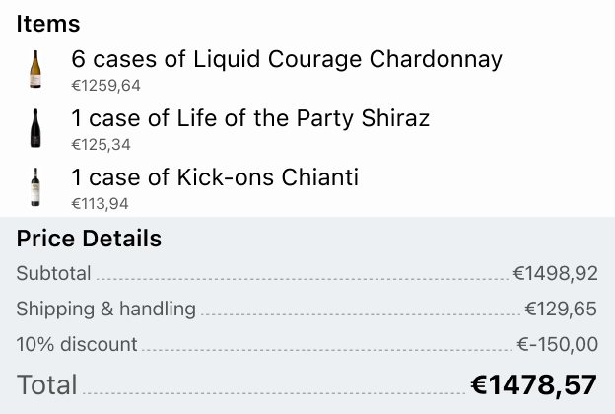Click the €1259,64 Chardonnay price

[105, 86]
